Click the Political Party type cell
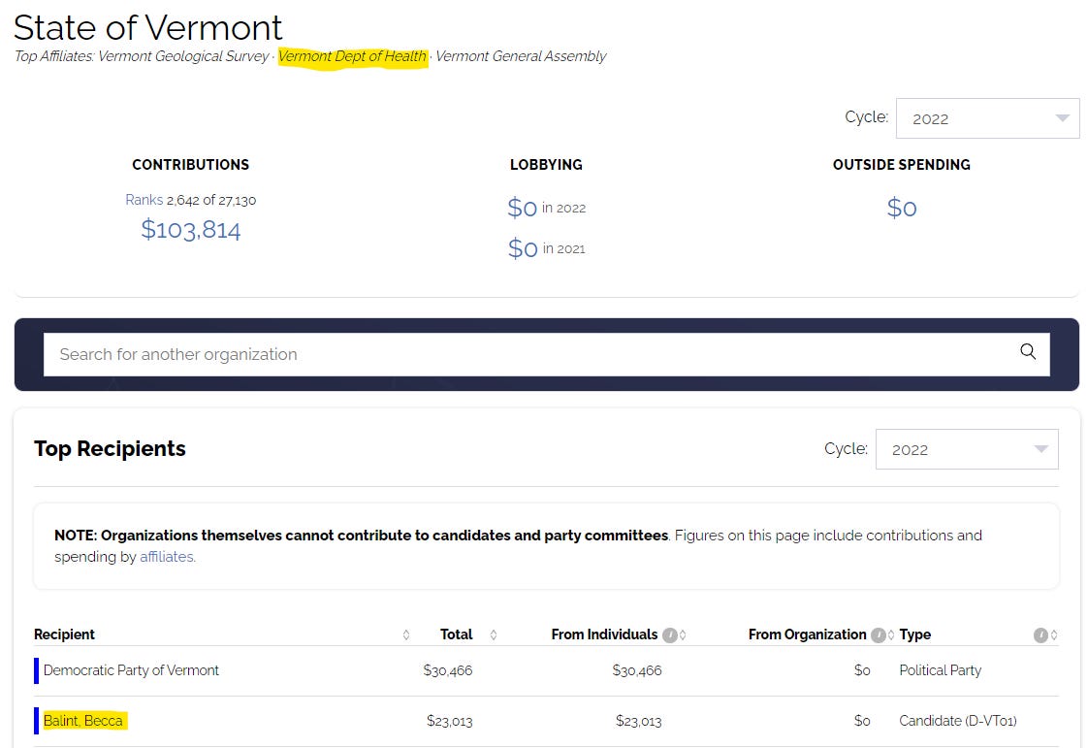 coord(941,671)
